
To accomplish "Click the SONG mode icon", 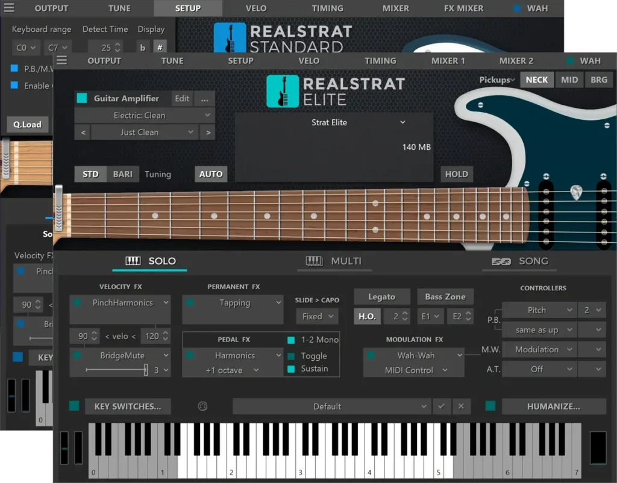I will 501,261.
